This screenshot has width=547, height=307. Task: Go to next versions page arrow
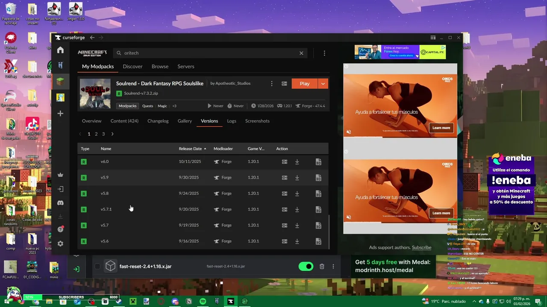pyautogui.click(x=112, y=134)
